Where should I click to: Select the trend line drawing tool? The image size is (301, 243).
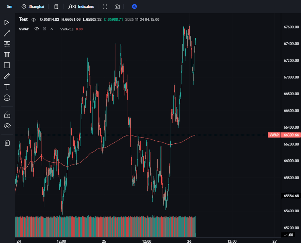7,33
